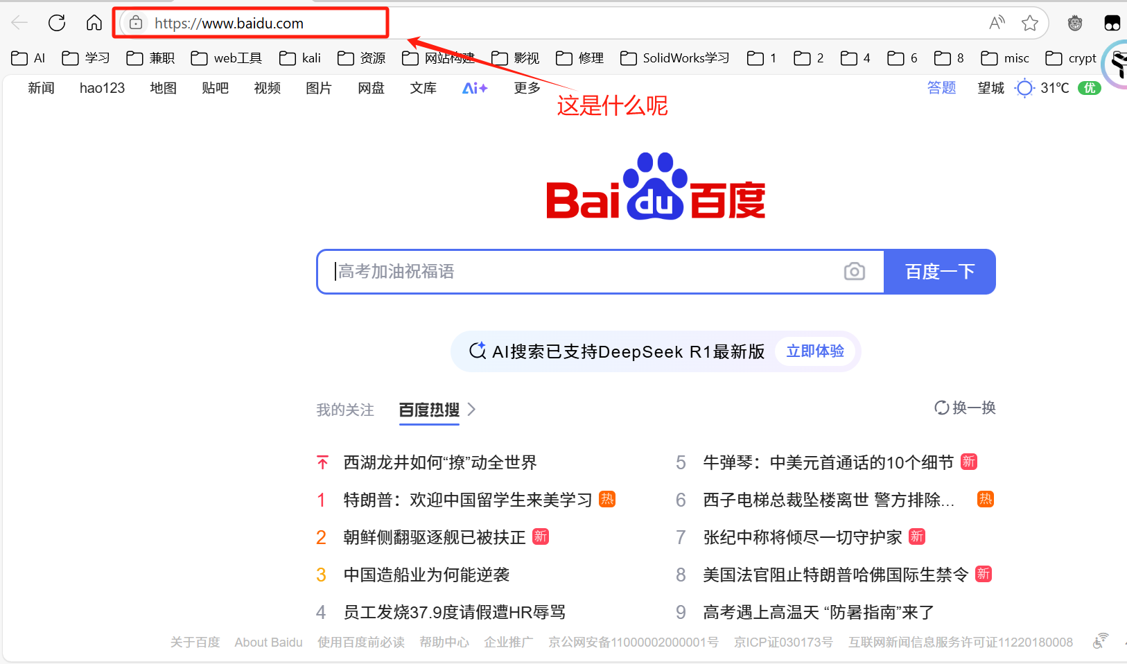Viewport: 1127px width, 664px height.
Task: Click the pinned top arrow icon beside 西湖龙井
Action: click(322, 462)
